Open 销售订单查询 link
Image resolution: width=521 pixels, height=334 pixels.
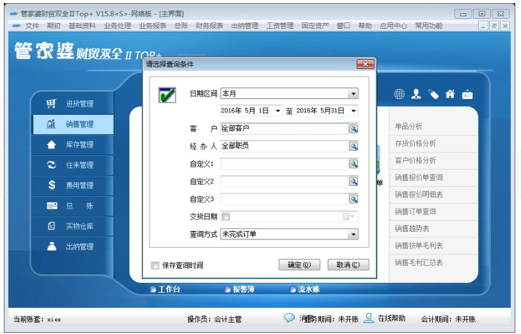(x=416, y=211)
